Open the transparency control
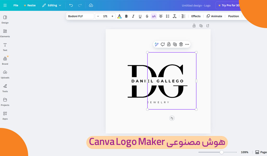The width and height of the screenshot is (267, 156). click(184, 16)
